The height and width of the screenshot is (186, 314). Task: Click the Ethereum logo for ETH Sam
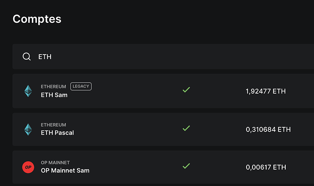click(28, 91)
